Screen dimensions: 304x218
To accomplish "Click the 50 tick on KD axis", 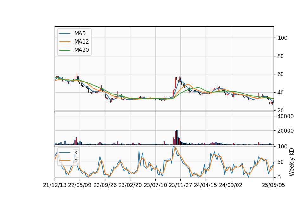I will tap(281, 162).
